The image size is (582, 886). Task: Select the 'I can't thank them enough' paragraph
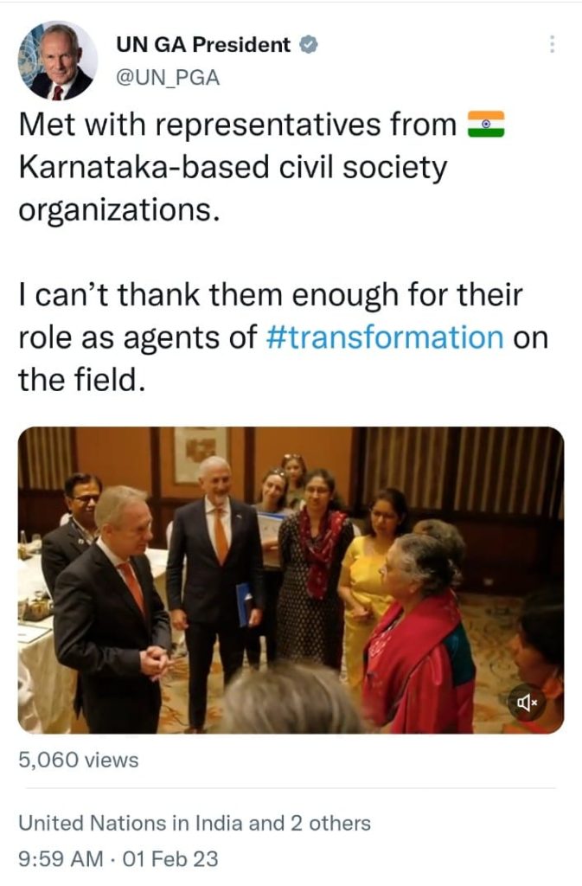coord(284,337)
